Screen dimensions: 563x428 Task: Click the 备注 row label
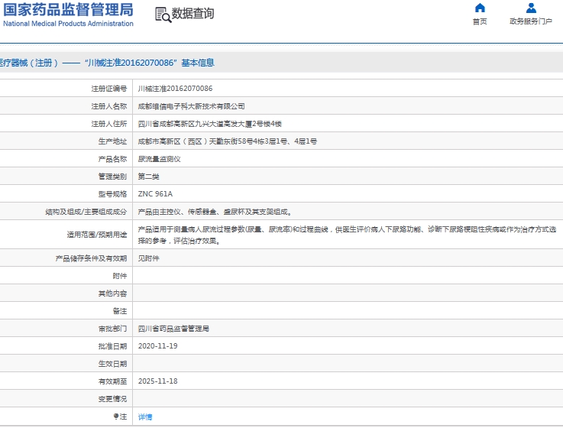(x=120, y=311)
